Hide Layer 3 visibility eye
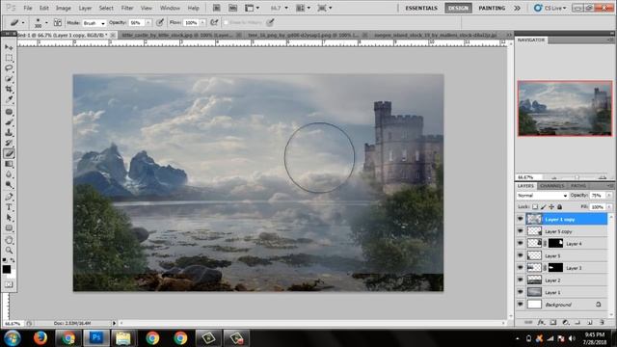 521,268
